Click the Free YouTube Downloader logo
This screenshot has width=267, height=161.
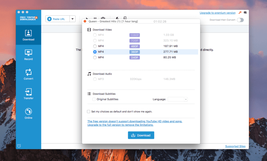click(28, 18)
